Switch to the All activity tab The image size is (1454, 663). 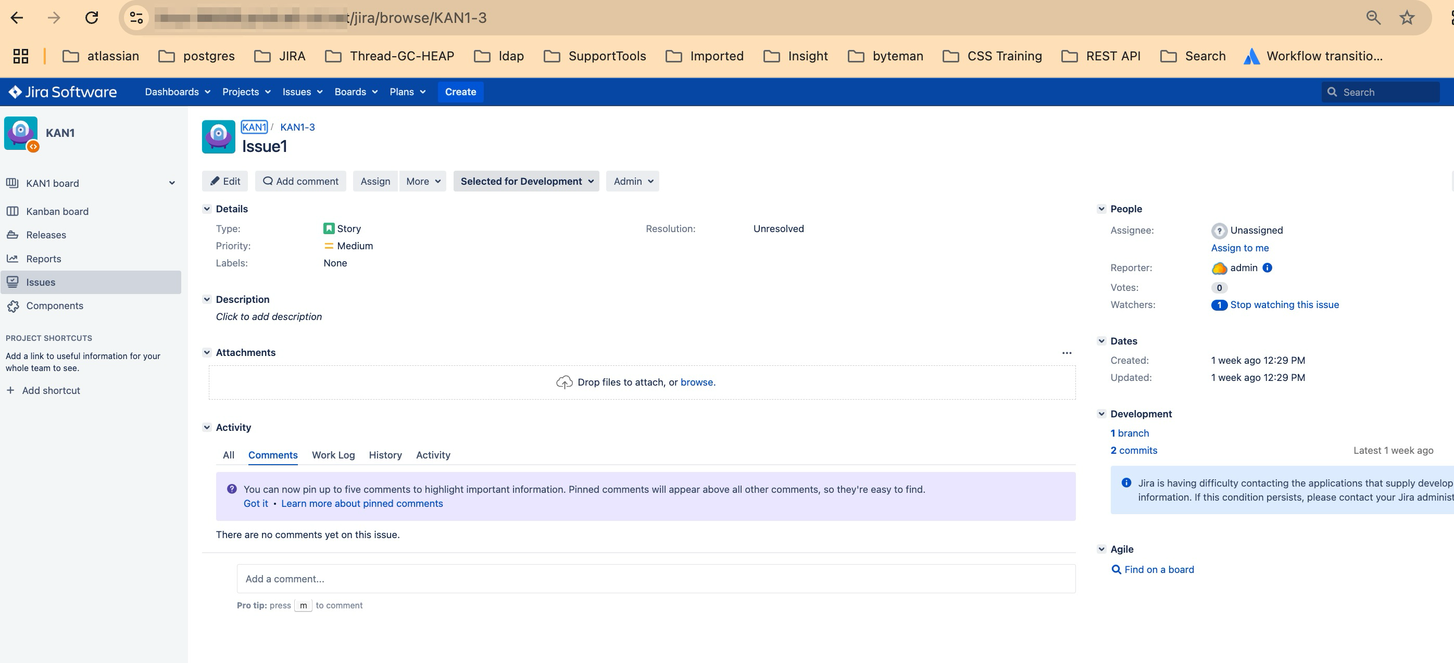click(228, 455)
